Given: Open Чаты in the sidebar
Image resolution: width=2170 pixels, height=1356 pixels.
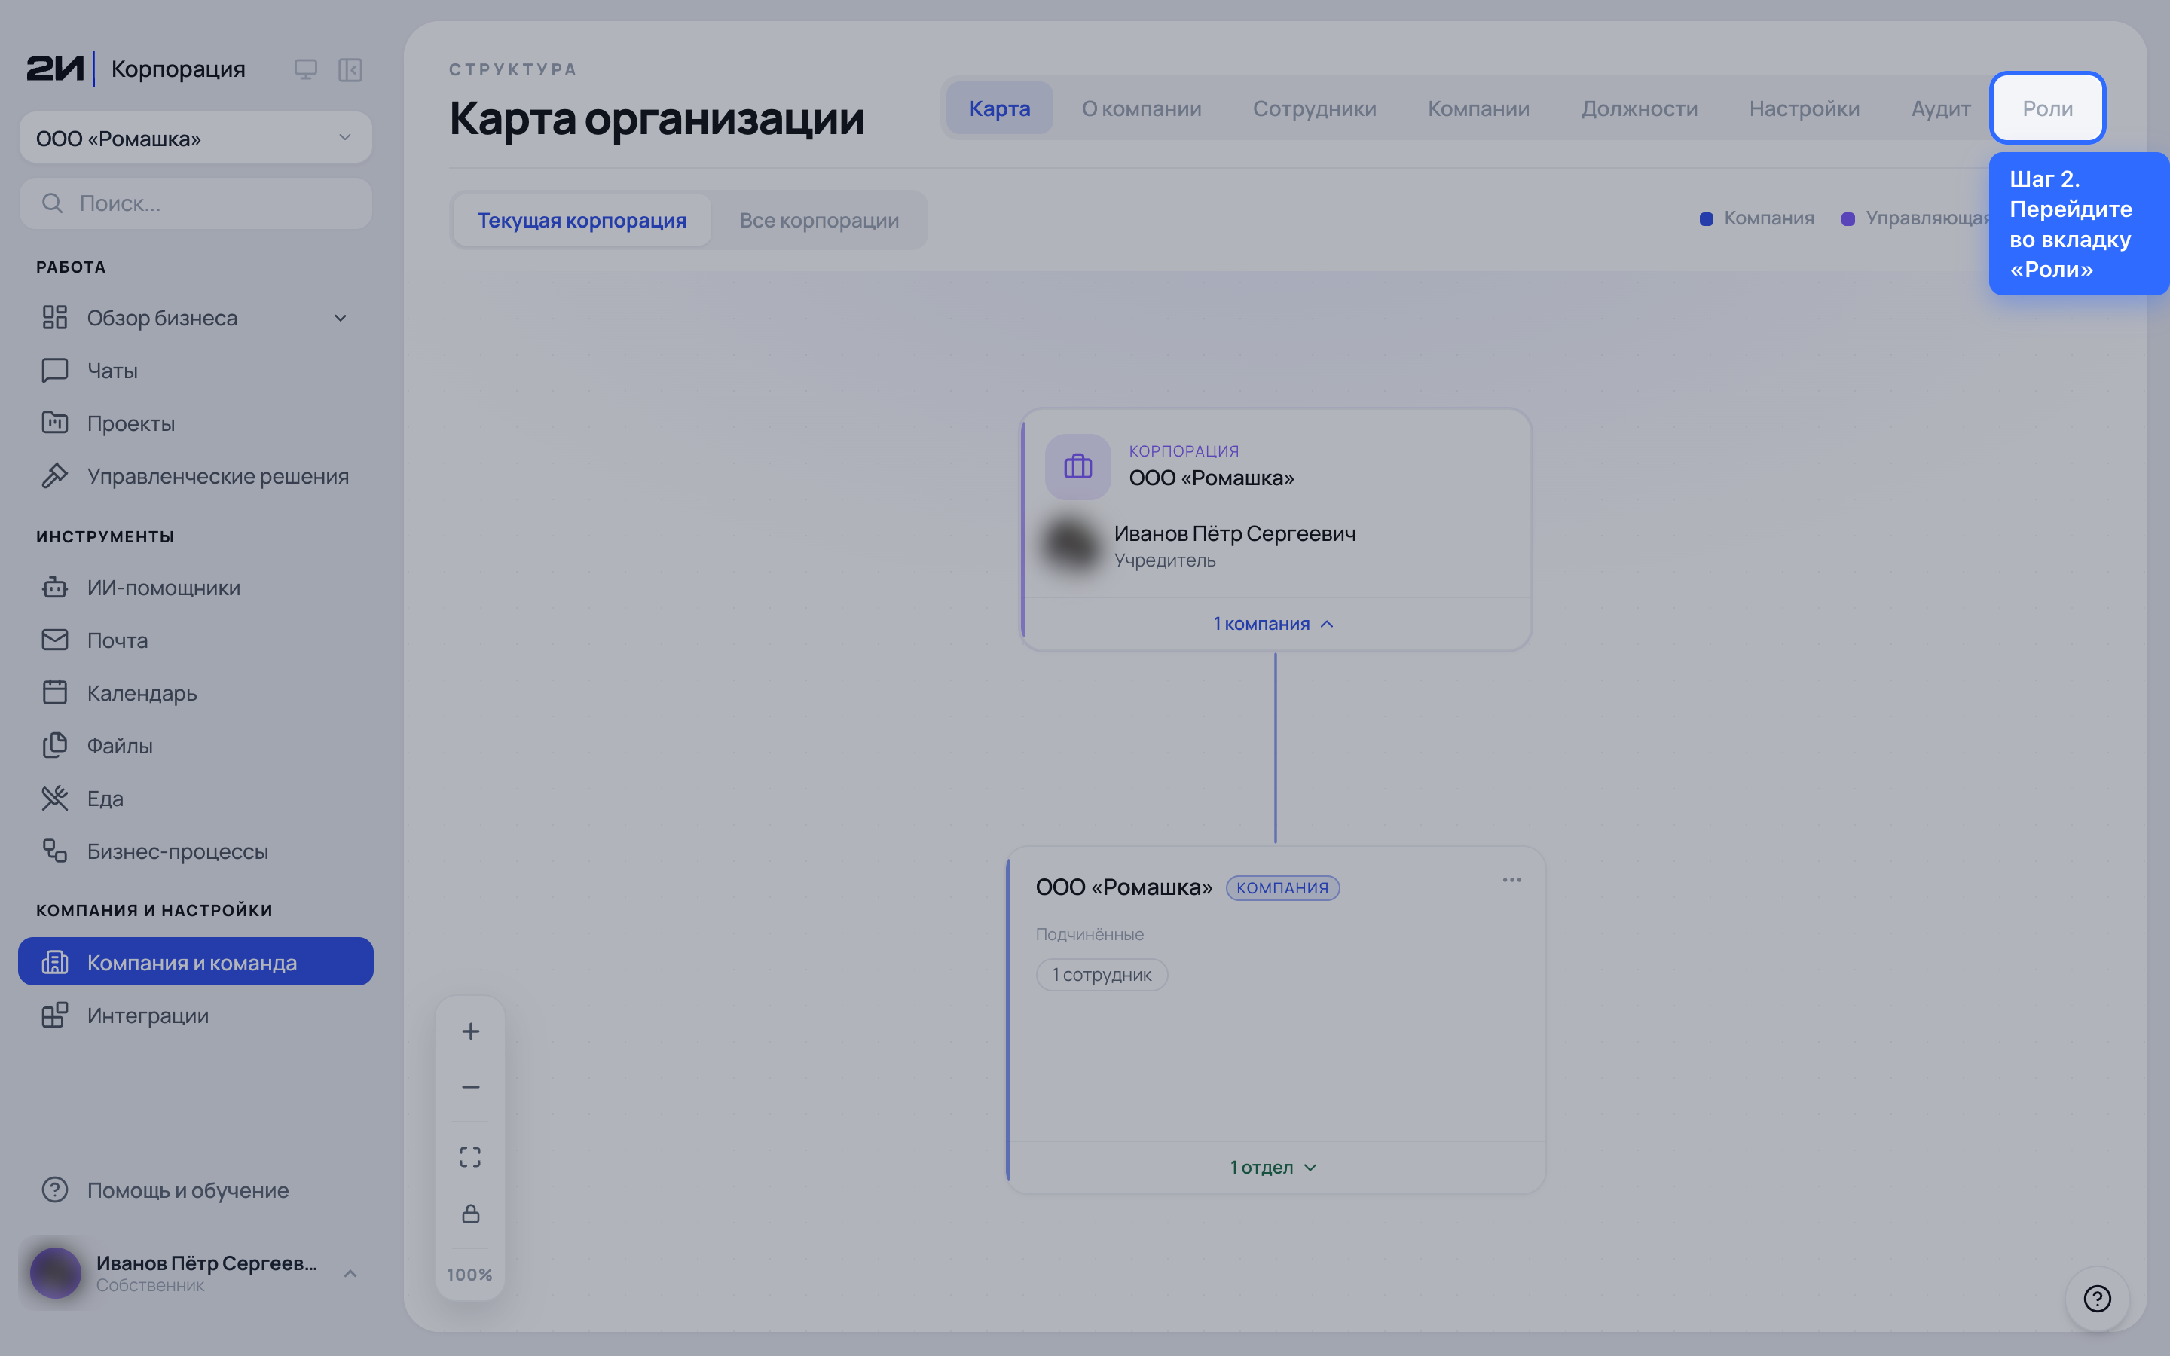Looking at the screenshot, I should click(x=195, y=371).
